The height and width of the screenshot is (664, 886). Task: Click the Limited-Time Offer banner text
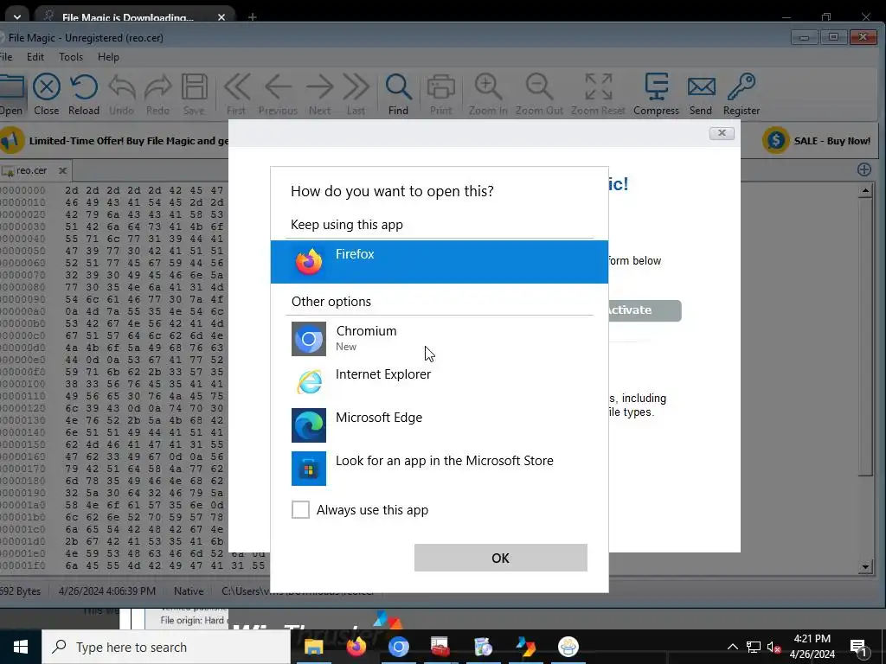click(x=129, y=141)
